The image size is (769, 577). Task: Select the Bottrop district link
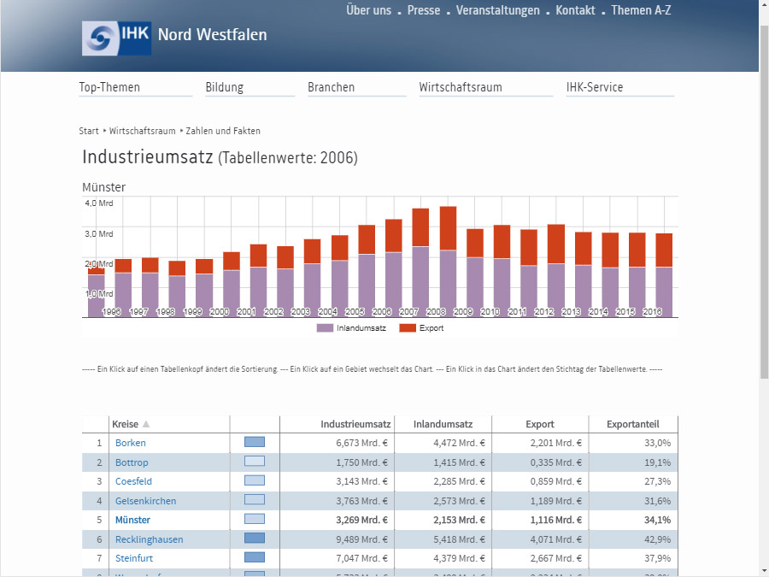click(x=132, y=462)
